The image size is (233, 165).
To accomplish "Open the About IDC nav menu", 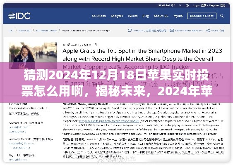I will (x=161, y=16).
